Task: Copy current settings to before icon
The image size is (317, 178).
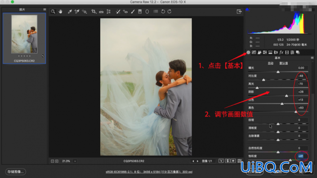Action: (233, 161)
